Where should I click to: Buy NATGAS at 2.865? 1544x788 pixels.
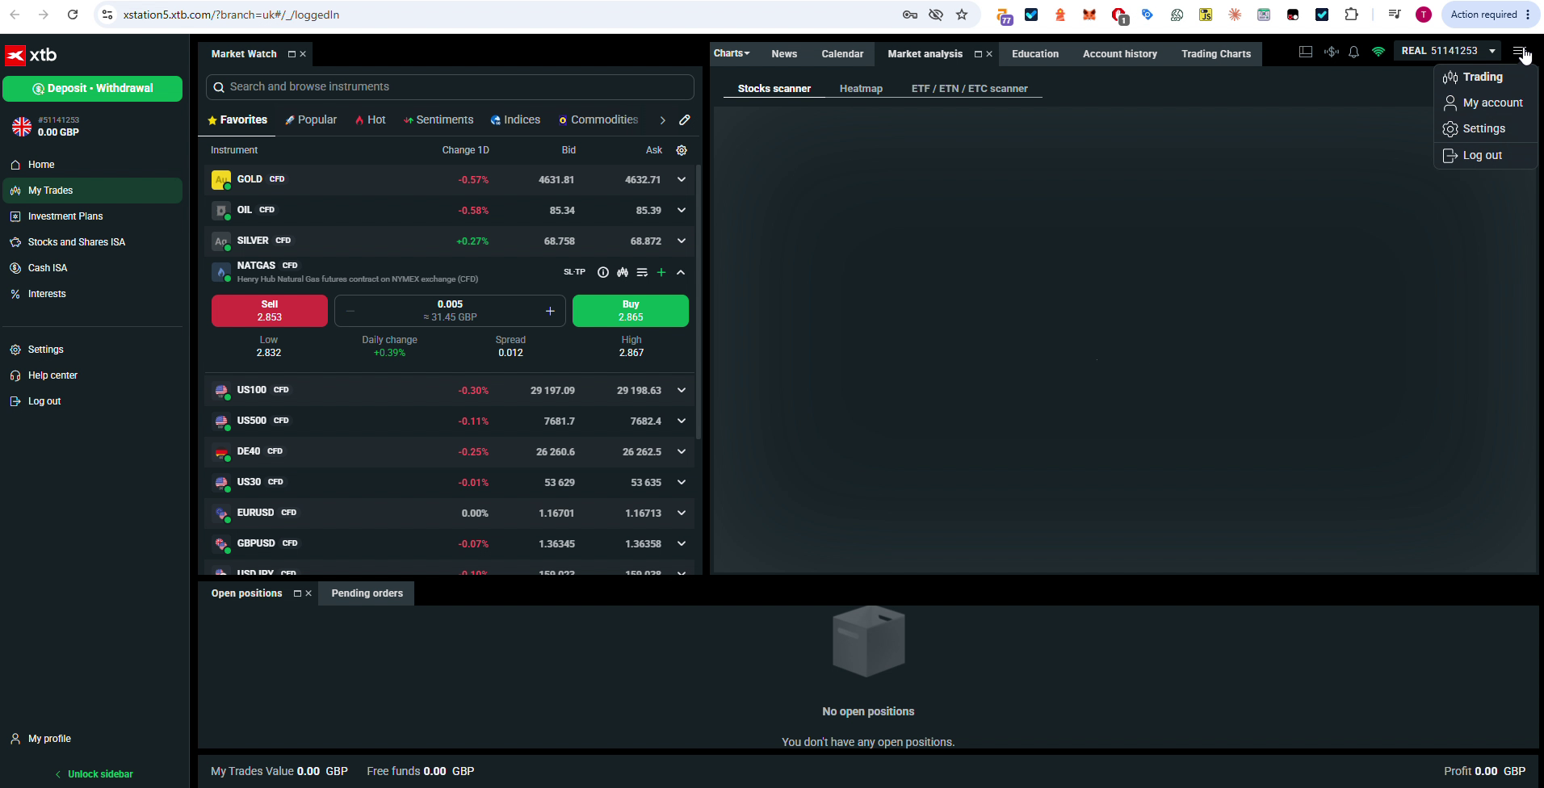tap(631, 311)
